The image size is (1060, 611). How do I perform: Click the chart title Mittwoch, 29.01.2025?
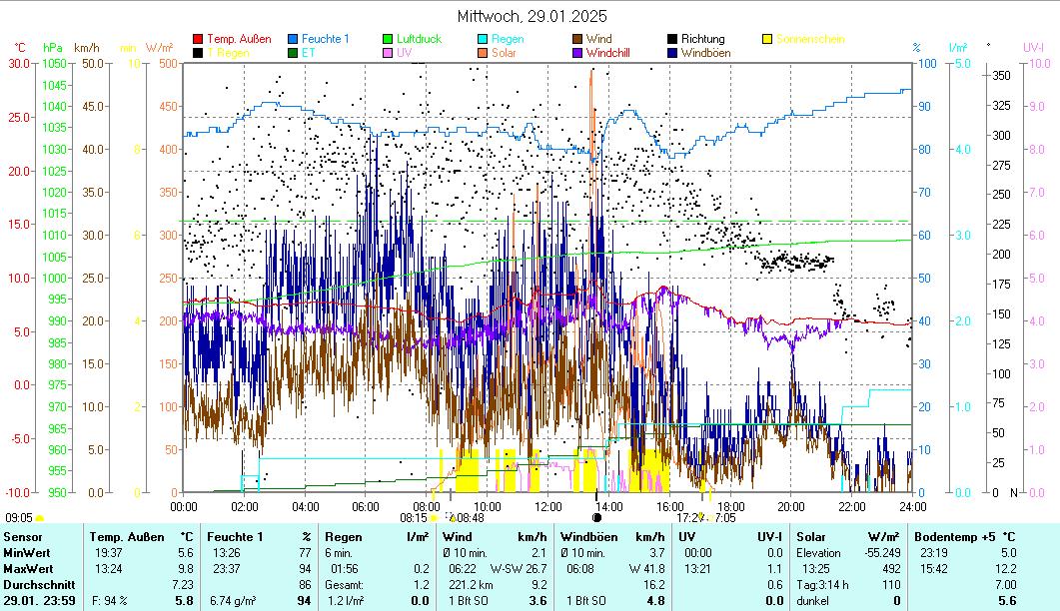(x=531, y=16)
